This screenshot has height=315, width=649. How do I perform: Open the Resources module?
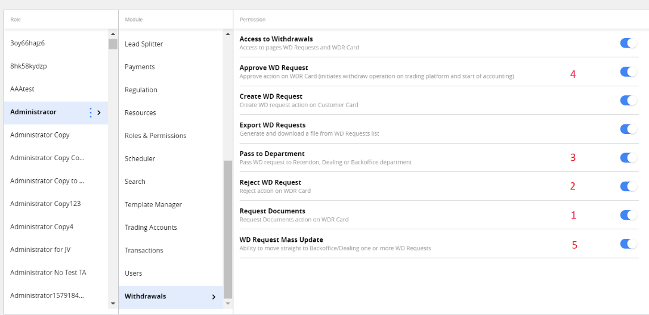(171, 113)
